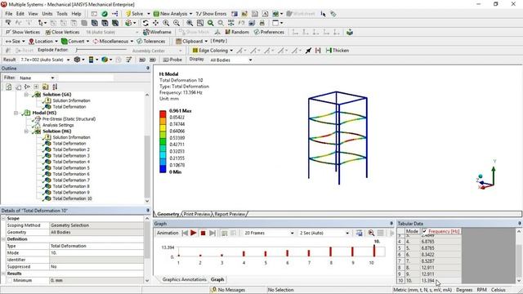Select the pan view tool
The height and width of the screenshot is (294, 523).
point(155,23)
